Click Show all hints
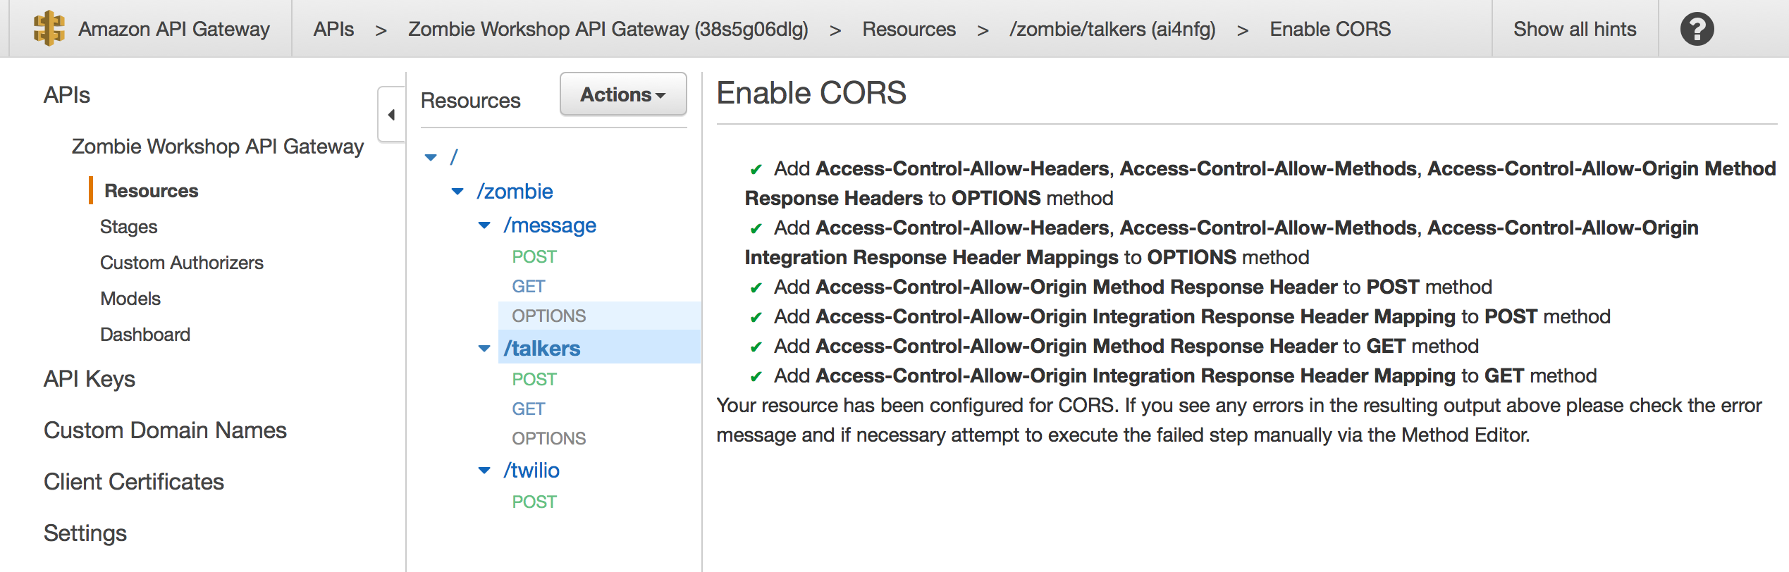This screenshot has width=1789, height=572. pyautogui.click(x=1575, y=29)
